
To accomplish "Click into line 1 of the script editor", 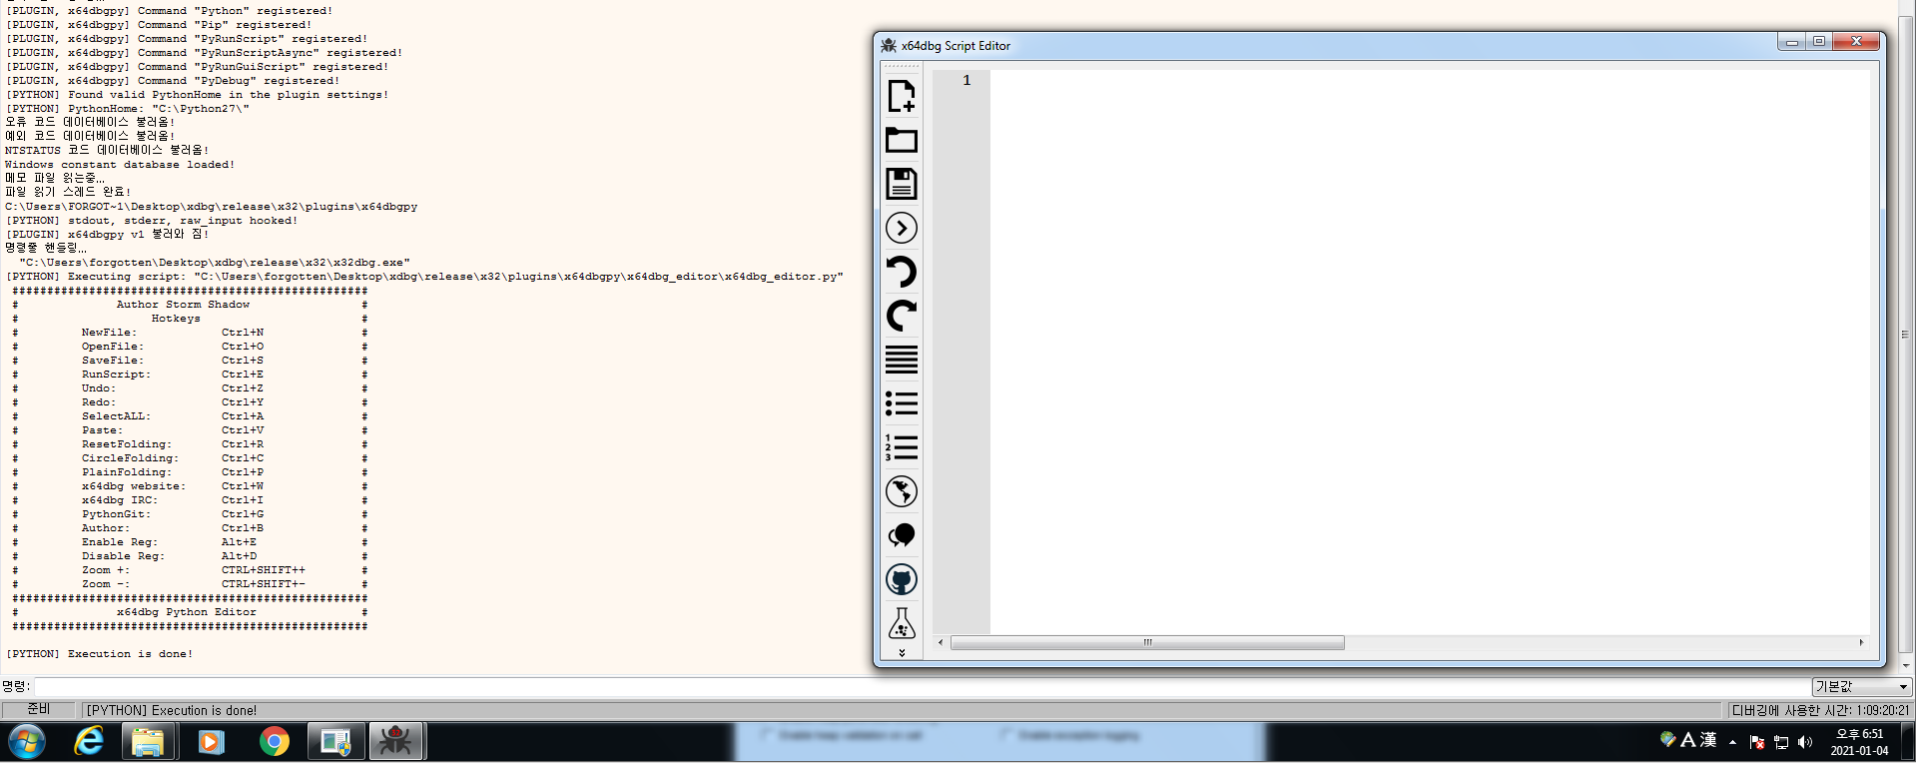I will tap(1428, 80).
